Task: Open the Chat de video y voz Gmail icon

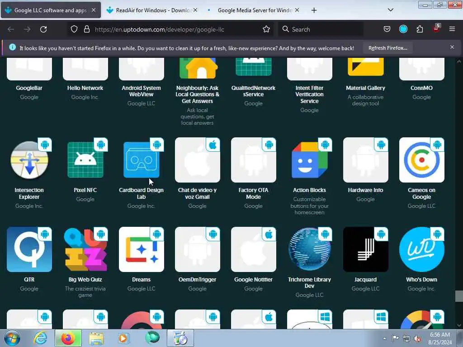Action: pyautogui.click(x=198, y=160)
